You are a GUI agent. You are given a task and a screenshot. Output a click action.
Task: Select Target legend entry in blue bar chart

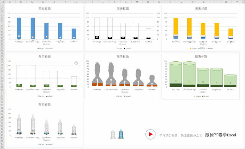41,48
